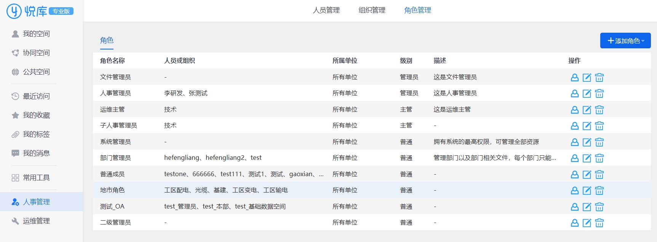Select 人事管理 in sidebar

(42, 202)
